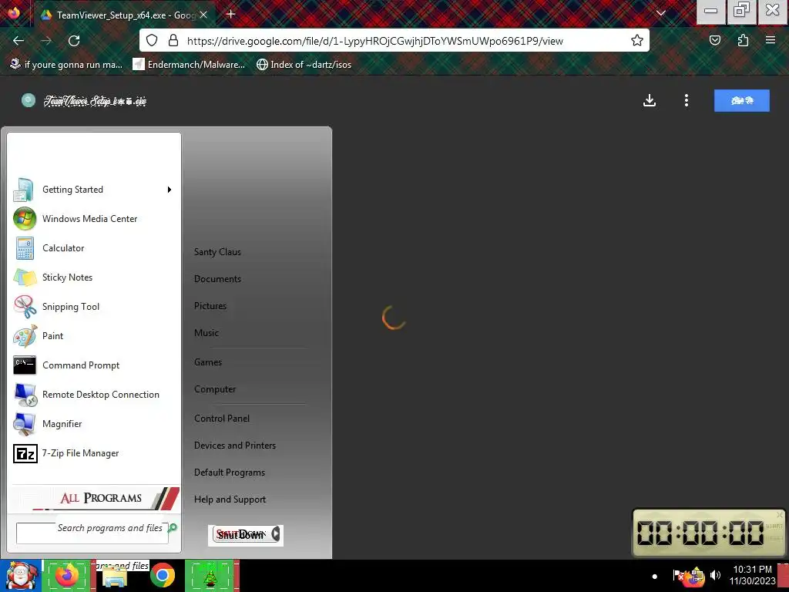Image resolution: width=789 pixels, height=592 pixels.
Task: Open Control Panel
Action: [222, 419]
